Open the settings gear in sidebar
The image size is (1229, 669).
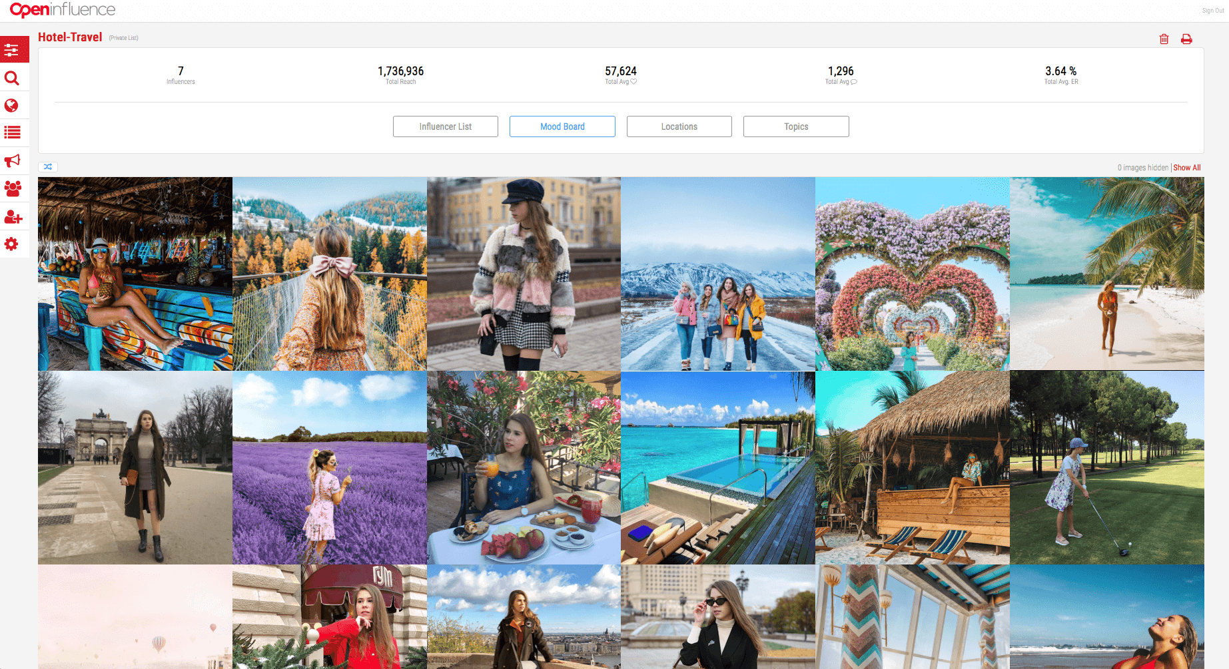tap(11, 244)
